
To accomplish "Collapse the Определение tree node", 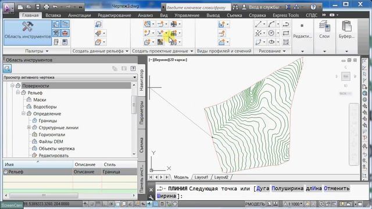I will 23,114.
